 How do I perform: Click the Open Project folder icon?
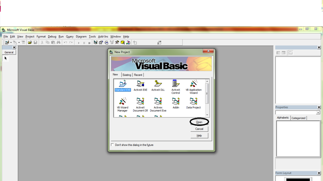point(30,42)
